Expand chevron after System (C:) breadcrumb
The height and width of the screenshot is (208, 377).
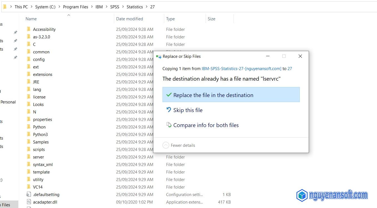click(x=59, y=7)
